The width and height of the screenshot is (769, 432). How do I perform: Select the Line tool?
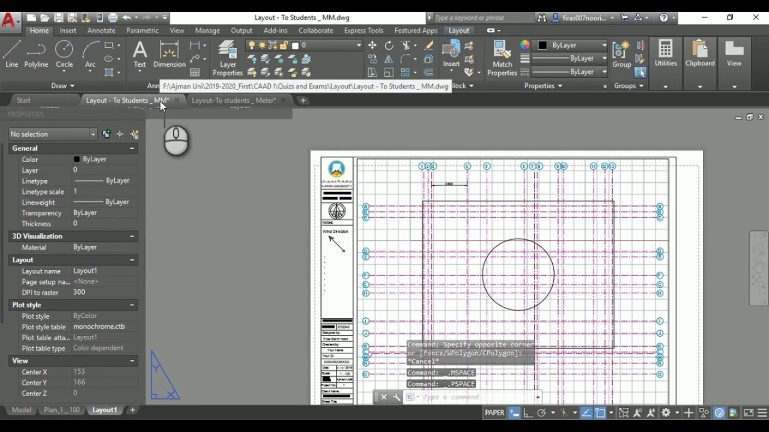click(x=11, y=55)
